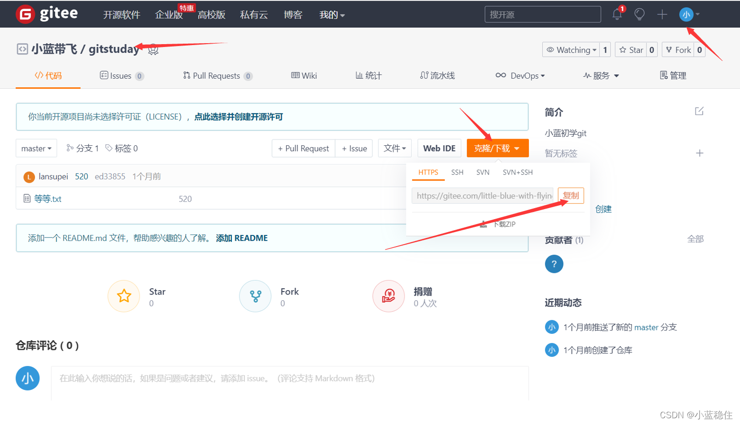740x424 pixels.
Task: Click the plus create icon in header
Action: 662,14
